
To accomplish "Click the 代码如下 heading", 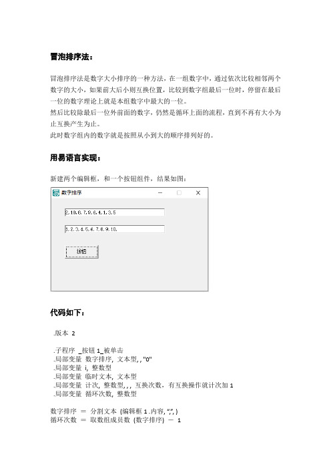I will pos(67,313).
